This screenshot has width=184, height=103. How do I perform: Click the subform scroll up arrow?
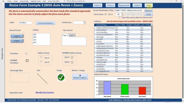152,25
